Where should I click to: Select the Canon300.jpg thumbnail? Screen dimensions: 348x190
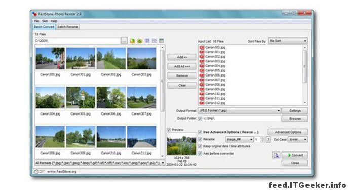(50, 58)
